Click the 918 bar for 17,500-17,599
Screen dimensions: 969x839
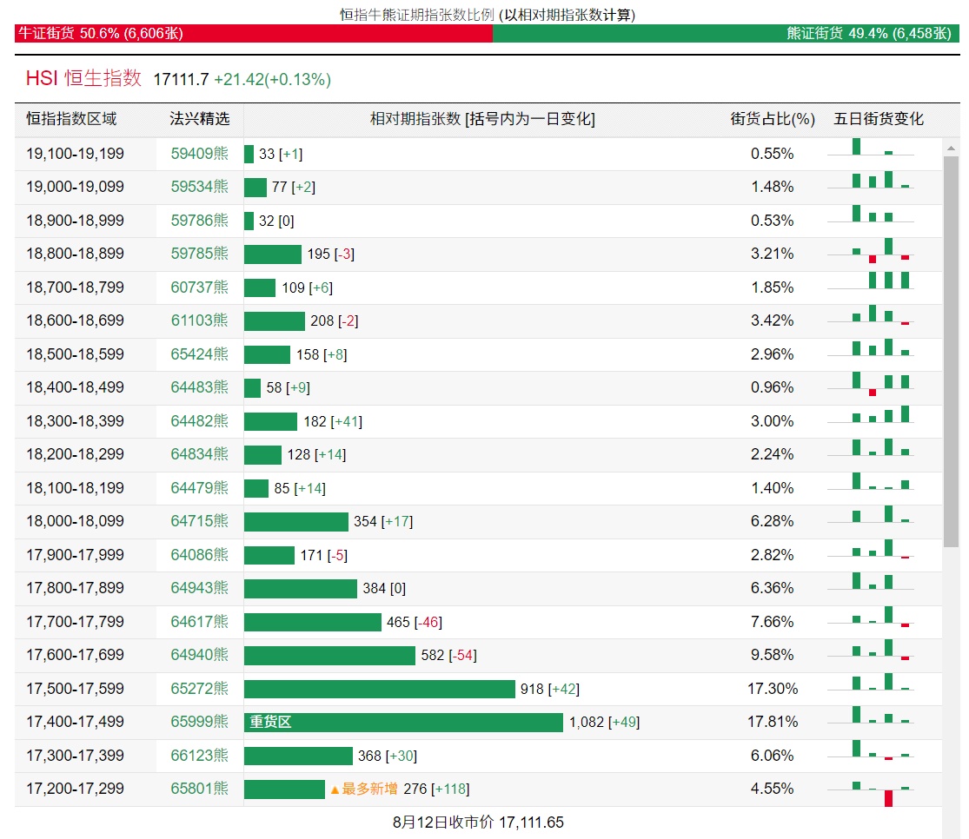[379, 689]
